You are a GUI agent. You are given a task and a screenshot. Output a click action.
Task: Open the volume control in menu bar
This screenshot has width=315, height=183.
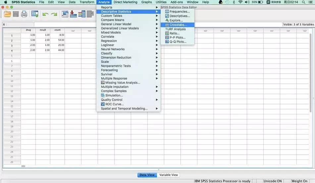coord(247,2)
